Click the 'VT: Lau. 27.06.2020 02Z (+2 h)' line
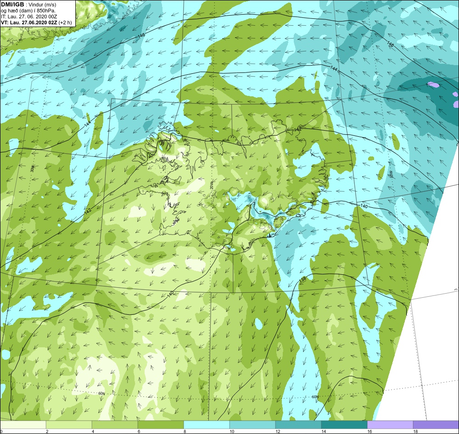The image size is (459, 434). tap(36, 22)
